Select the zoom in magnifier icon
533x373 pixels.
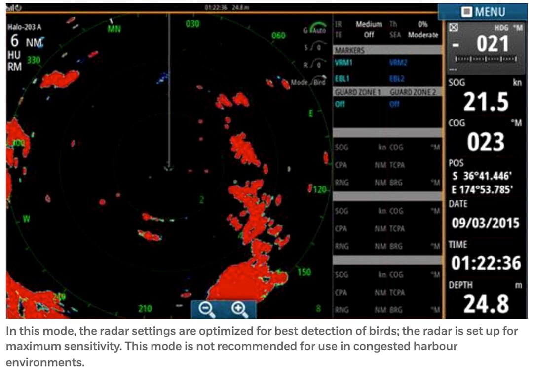coord(238,307)
